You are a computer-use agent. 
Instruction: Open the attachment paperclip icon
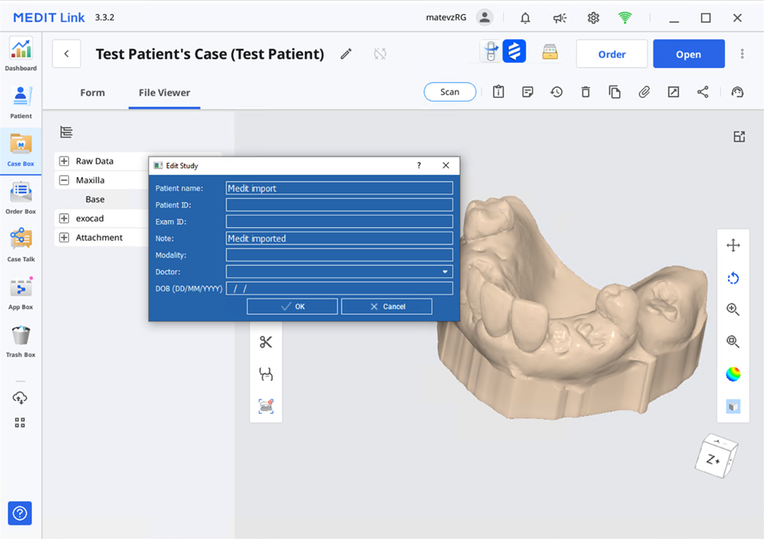(x=644, y=92)
